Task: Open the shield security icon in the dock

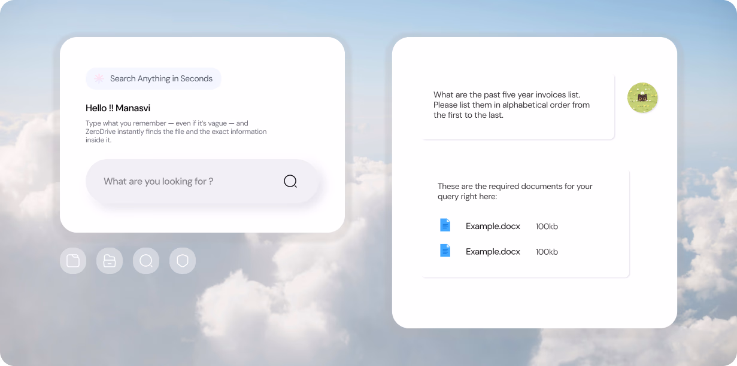Action: click(x=182, y=261)
